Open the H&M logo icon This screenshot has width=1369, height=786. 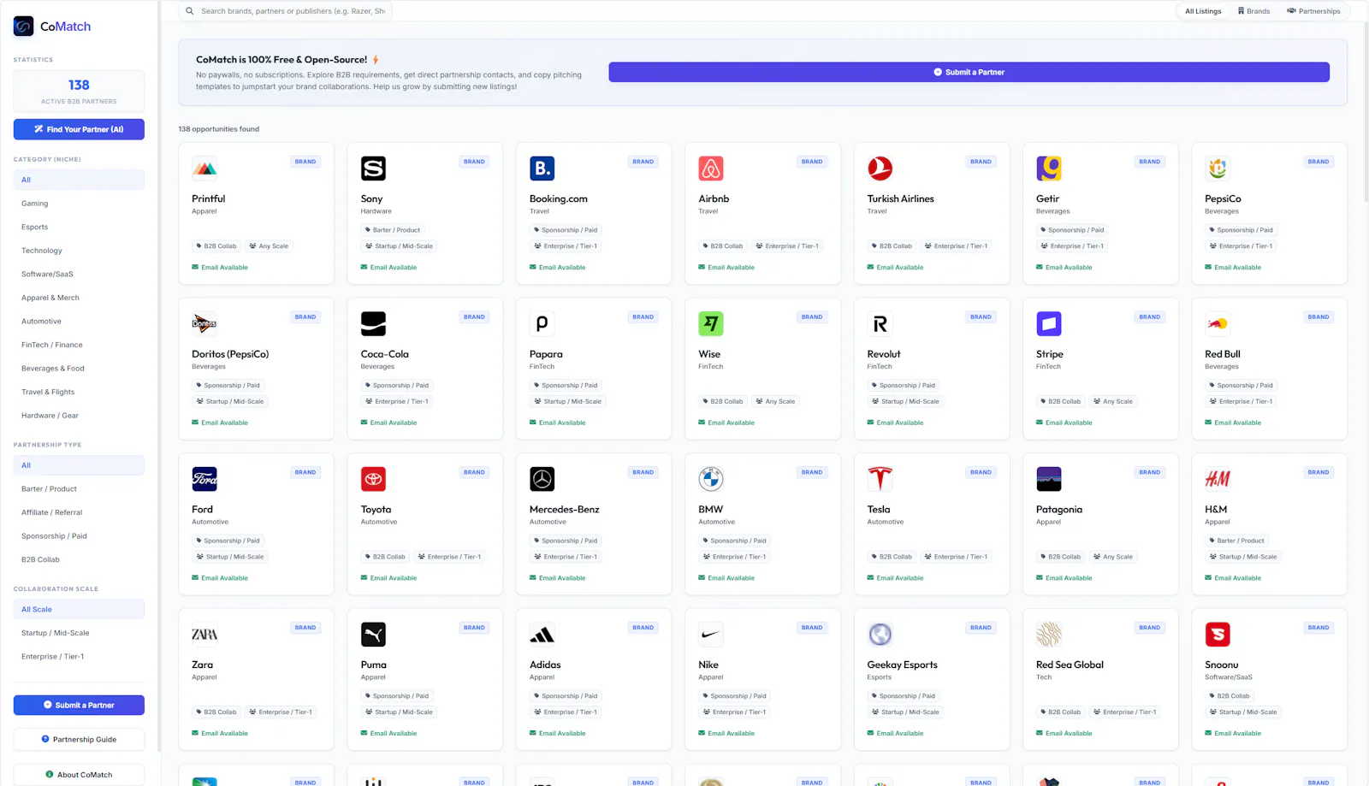coord(1218,479)
